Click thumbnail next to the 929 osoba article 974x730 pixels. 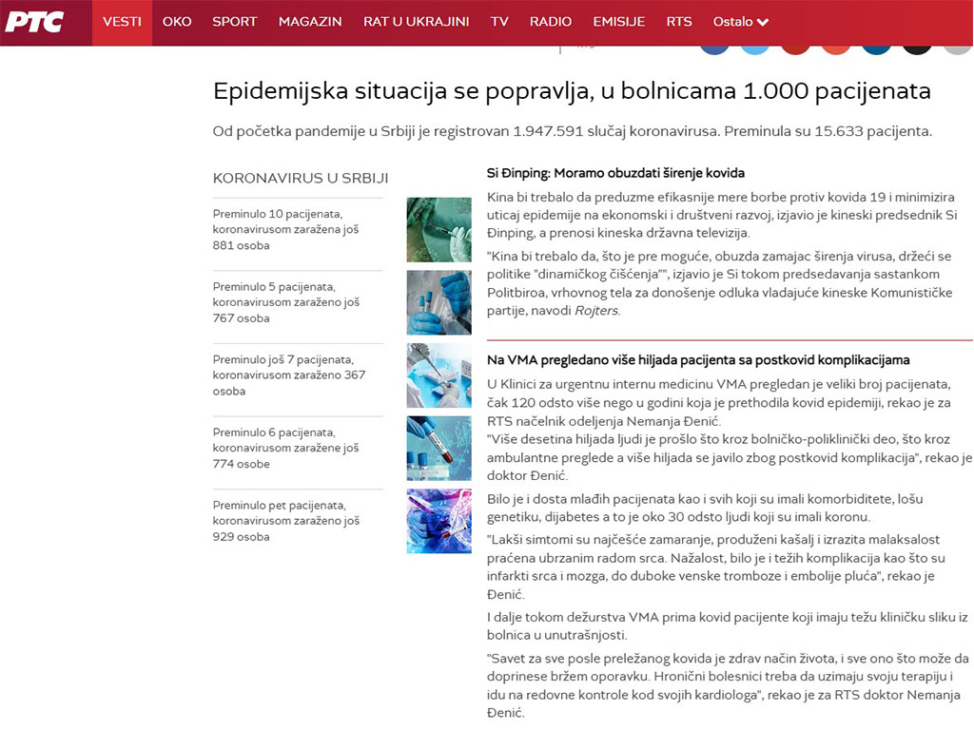439,521
